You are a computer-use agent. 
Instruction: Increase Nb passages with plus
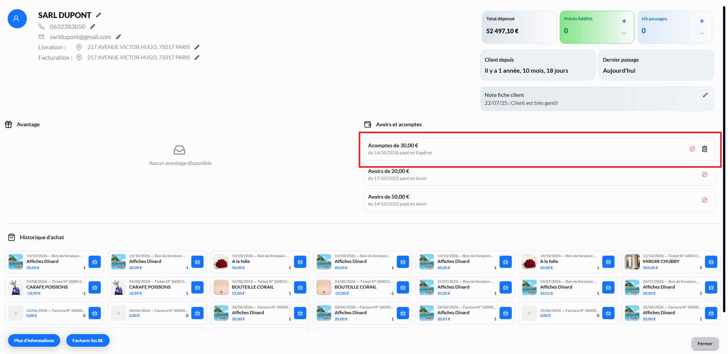(702, 21)
